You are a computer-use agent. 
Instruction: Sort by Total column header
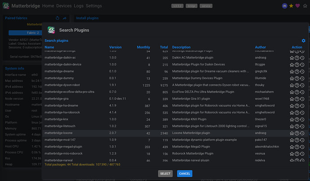click(x=164, y=47)
